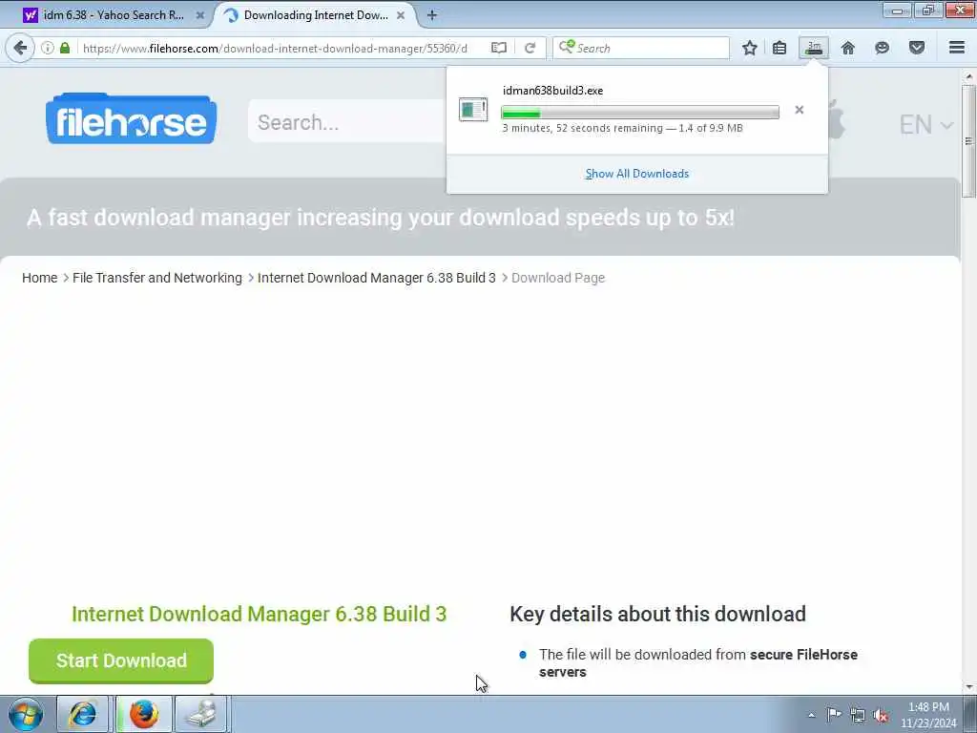
Task: Click the scrollbar down arrow
Action: tap(968, 687)
